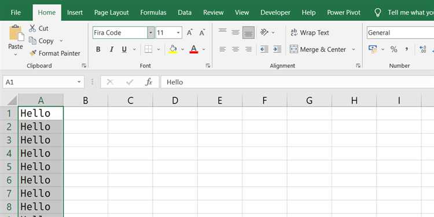The image size is (434, 217).
Task: Increase font size with larger A icon
Action: tap(190, 32)
